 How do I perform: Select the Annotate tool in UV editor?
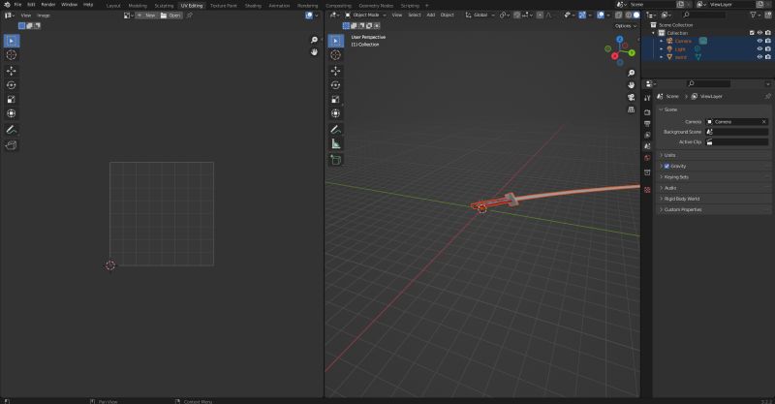(12, 130)
